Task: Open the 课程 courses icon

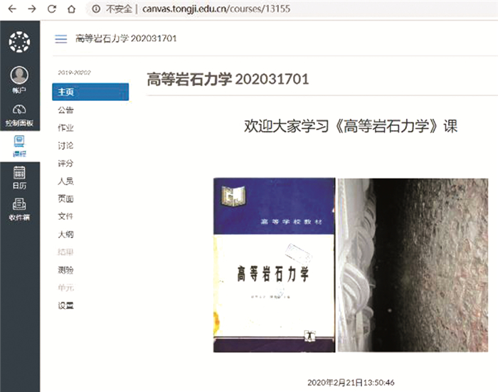Action: point(19,145)
